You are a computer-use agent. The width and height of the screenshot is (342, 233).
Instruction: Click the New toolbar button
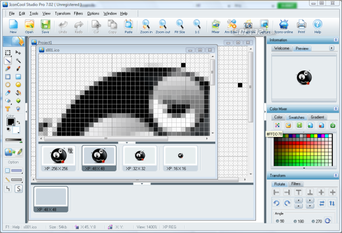[13, 27]
